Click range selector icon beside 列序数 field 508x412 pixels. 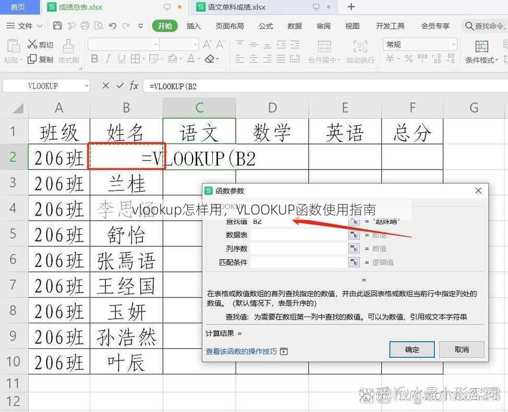[354, 248]
